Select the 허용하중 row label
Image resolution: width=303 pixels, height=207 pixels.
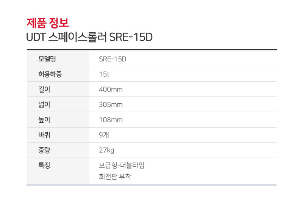pyautogui.click(x=50, y=74)
